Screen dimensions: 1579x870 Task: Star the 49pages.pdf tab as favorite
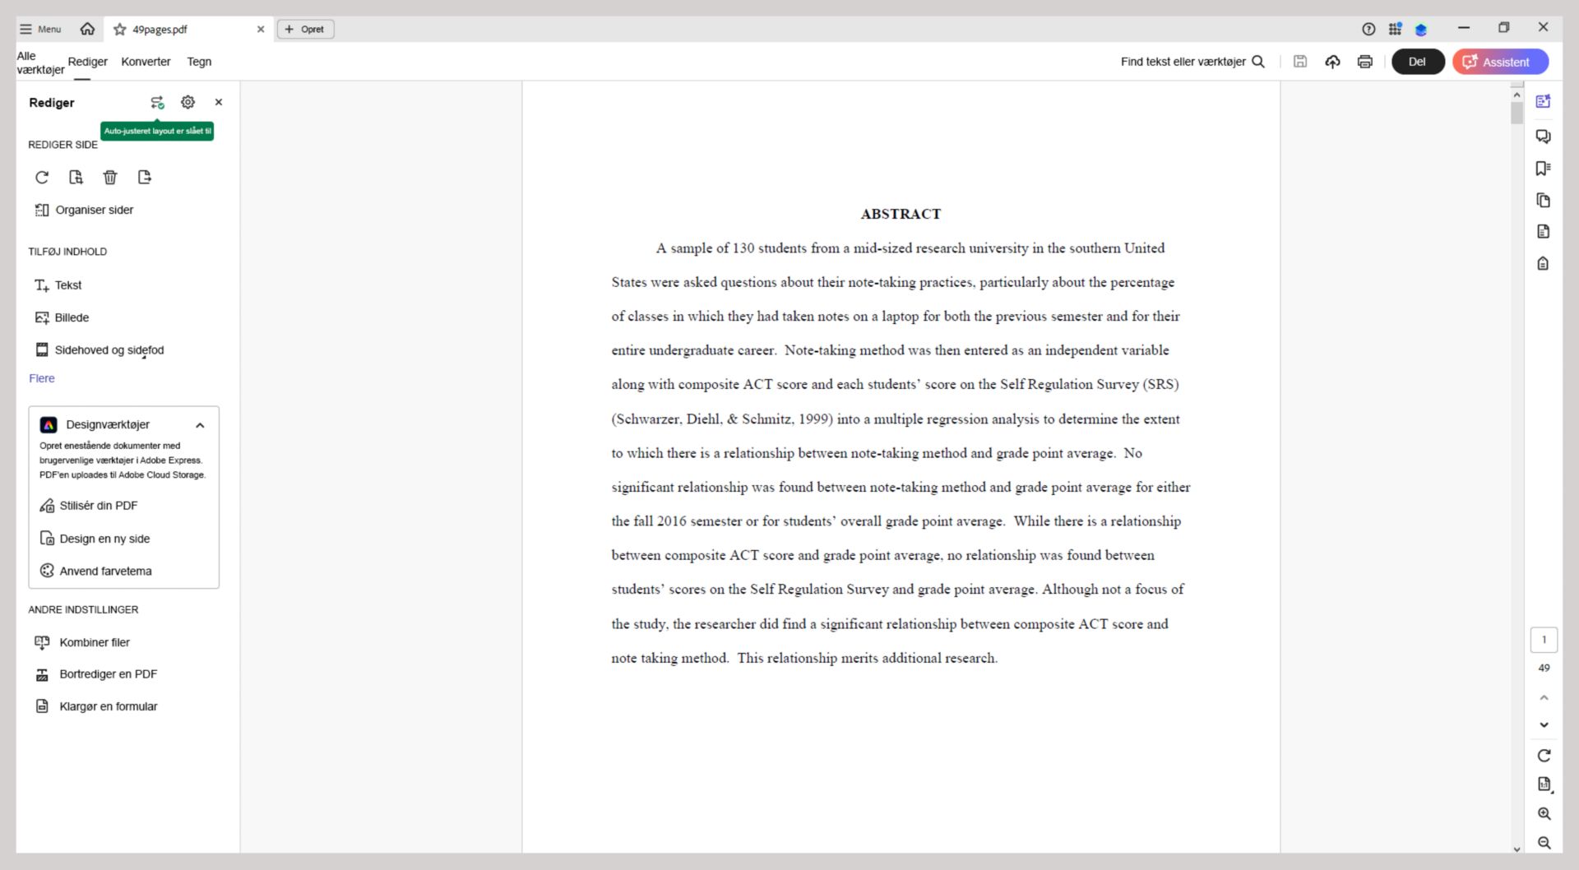click(120, 30)
